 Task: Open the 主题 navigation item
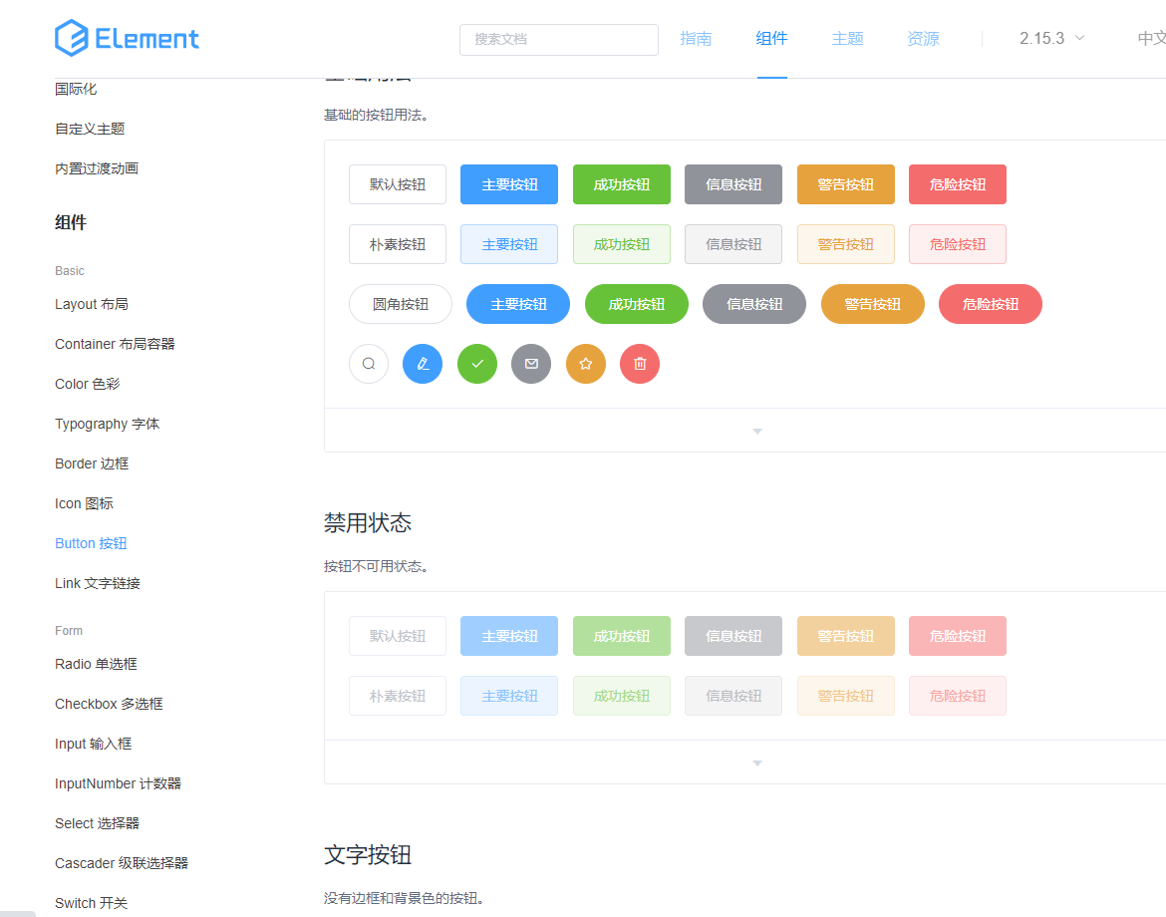(847, 38)
